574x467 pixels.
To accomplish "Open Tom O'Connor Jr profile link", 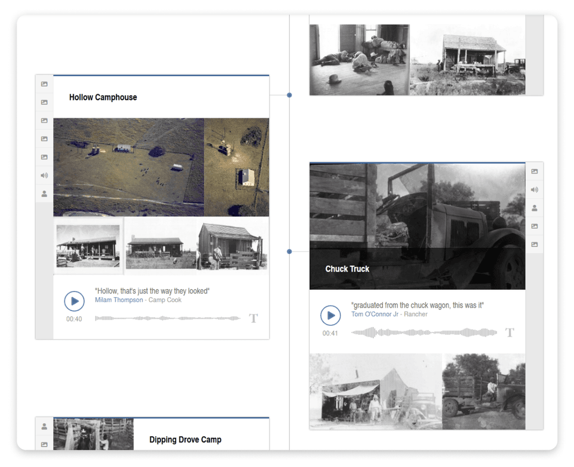I will pyautogui.click(x=375, y=314).
